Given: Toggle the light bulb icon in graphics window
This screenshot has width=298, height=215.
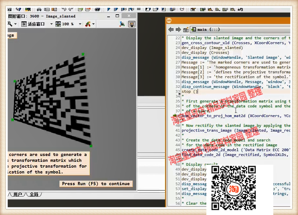Looking at the screenshot, I should (132, 24).
